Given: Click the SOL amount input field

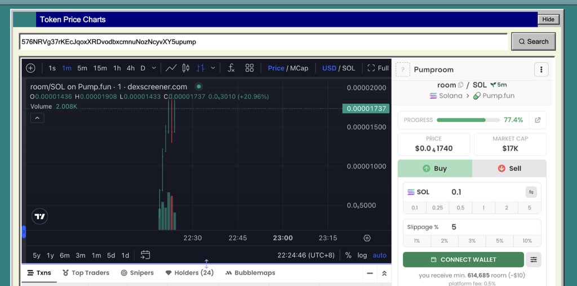Looking at the screenshot, I should pos(486,192).
